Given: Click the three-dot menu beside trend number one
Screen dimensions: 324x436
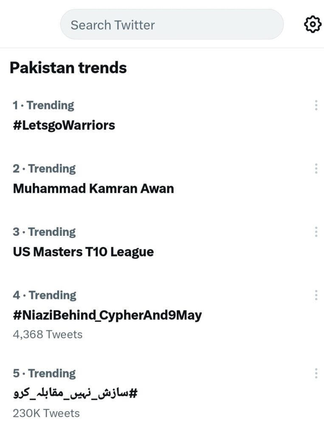Looking at the screenshot, I should (x=316, y=105).
